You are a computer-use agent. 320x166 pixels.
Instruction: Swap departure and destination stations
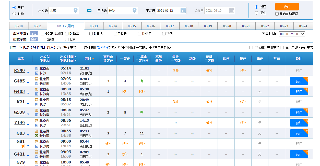click(x=89, y=10)
